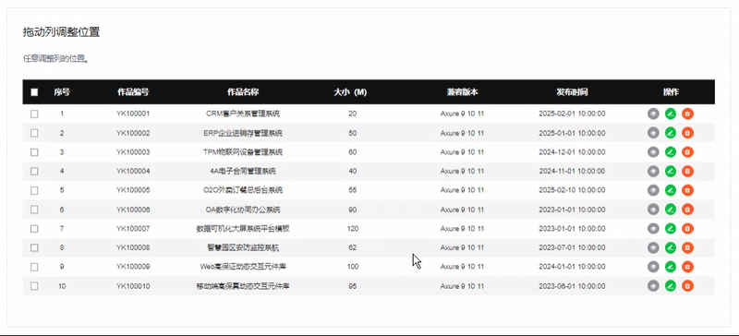Image resolution: width=739 pixels, height=336 pixels.
Task: Click the TPM物联网设备管理系统 name cell
Action: coord(243,152)
